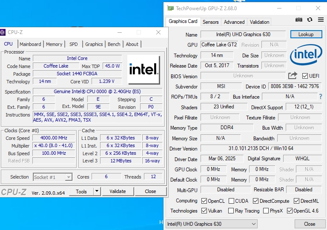The image size is (327, 230).
Task: Click the Subvendor value MSI
Action: [x=221, y=86]
